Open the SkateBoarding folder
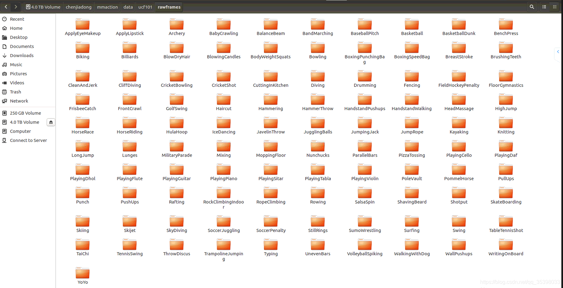Viewport: 563px width, 288px height. click(x=506, y=195)
